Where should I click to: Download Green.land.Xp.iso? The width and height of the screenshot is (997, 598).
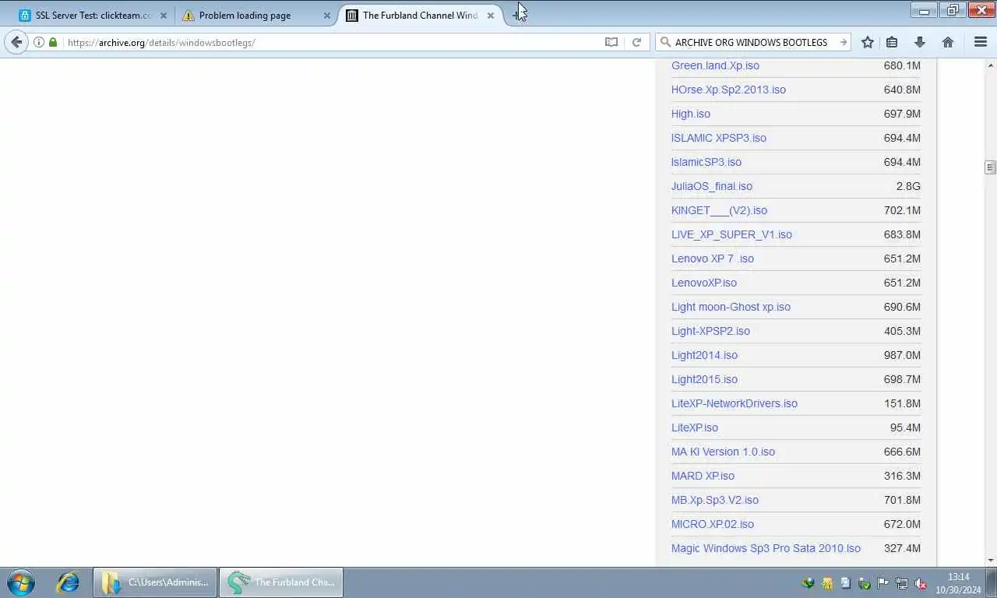click(x=715, y=65)
